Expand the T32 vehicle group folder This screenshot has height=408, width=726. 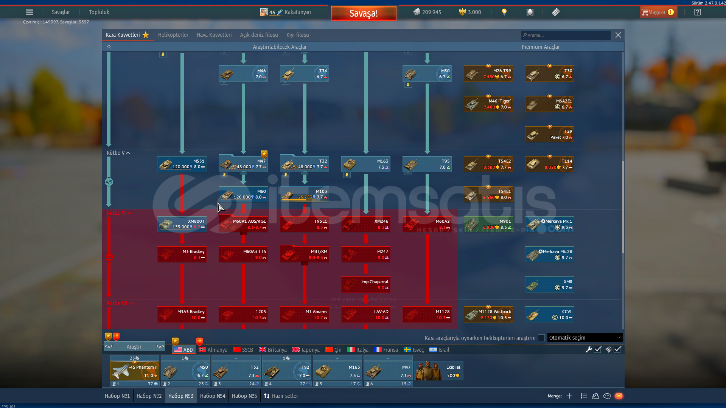coord(305,164)
